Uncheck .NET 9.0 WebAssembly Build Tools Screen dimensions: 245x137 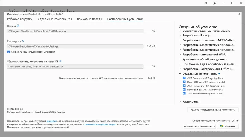[184, 93]
